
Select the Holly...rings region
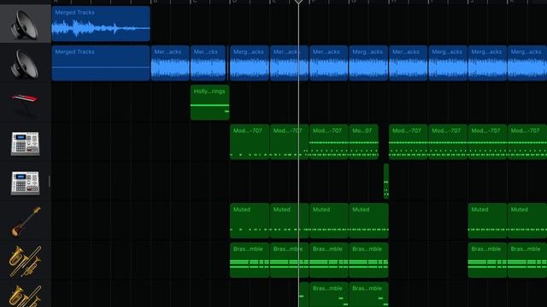(x=210, y=102)
